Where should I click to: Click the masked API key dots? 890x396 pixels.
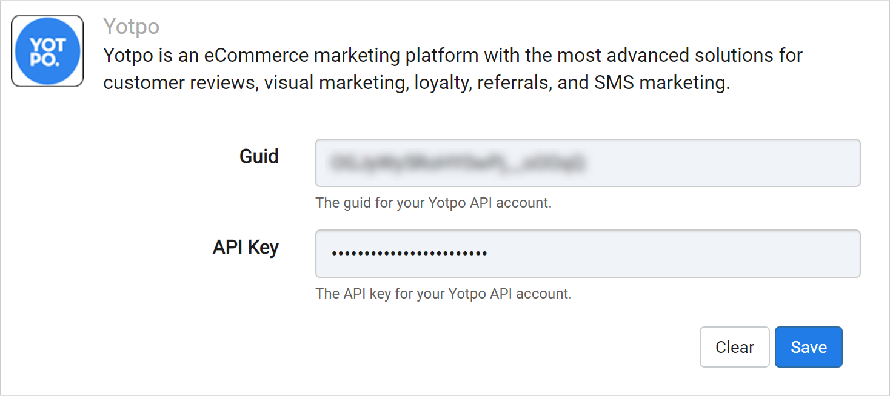(409, 254)
